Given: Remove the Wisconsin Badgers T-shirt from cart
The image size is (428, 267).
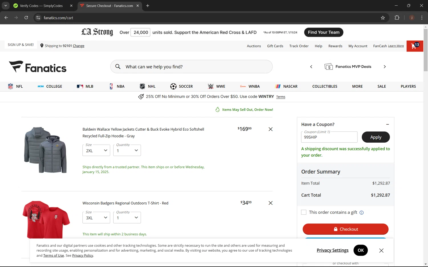Looking at the screenshot, I should coord(270,203).
